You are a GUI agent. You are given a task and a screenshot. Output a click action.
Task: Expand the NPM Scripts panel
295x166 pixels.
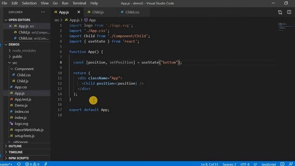18,158
